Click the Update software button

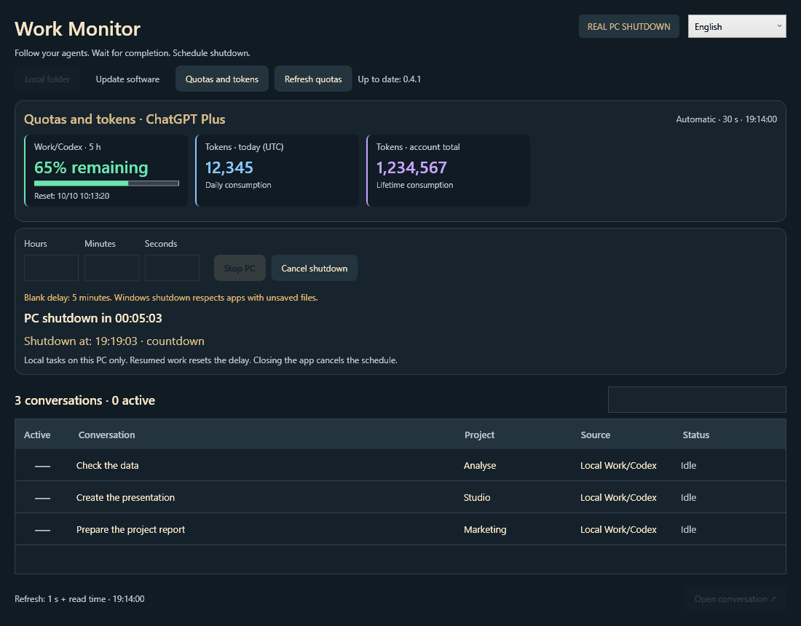[x=127, y=79]
